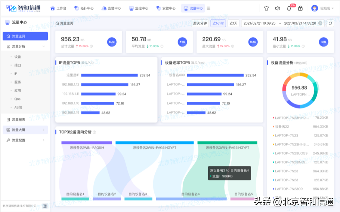Image resolution: width=340 pixels, height=212 pixels.
Task: Open the apps grid icon after 流量中心
Action: point(208,8)
